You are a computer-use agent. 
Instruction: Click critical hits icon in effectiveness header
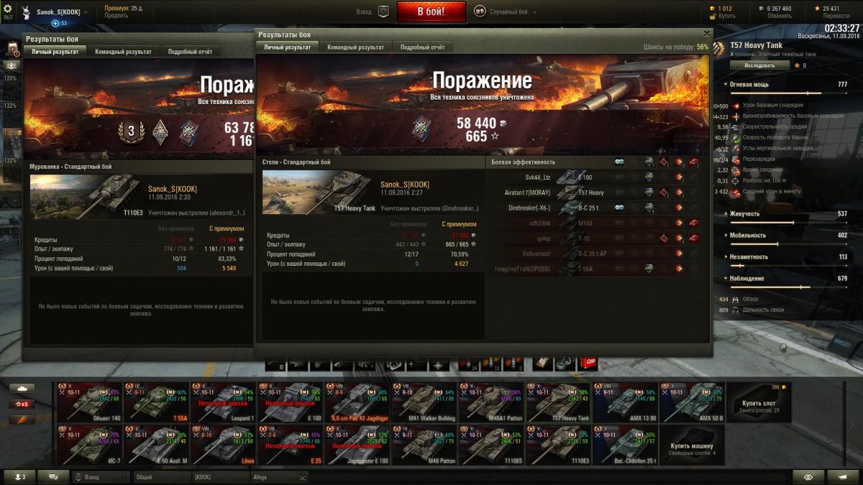tap(664, 162)
